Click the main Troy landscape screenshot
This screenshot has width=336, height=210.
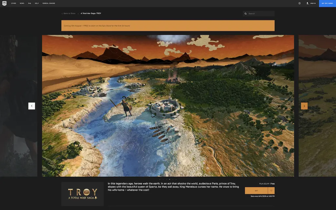[168, 106]
